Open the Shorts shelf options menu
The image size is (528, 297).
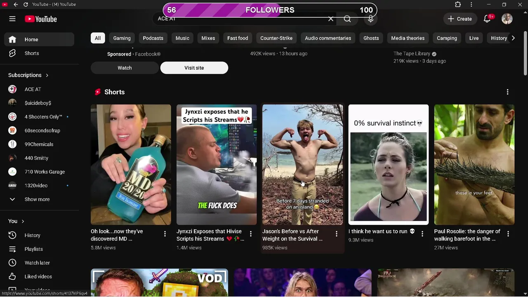507,92
